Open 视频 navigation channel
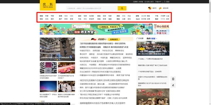The height and width of the screenshot is (105, 211). [x=85, y=16]
